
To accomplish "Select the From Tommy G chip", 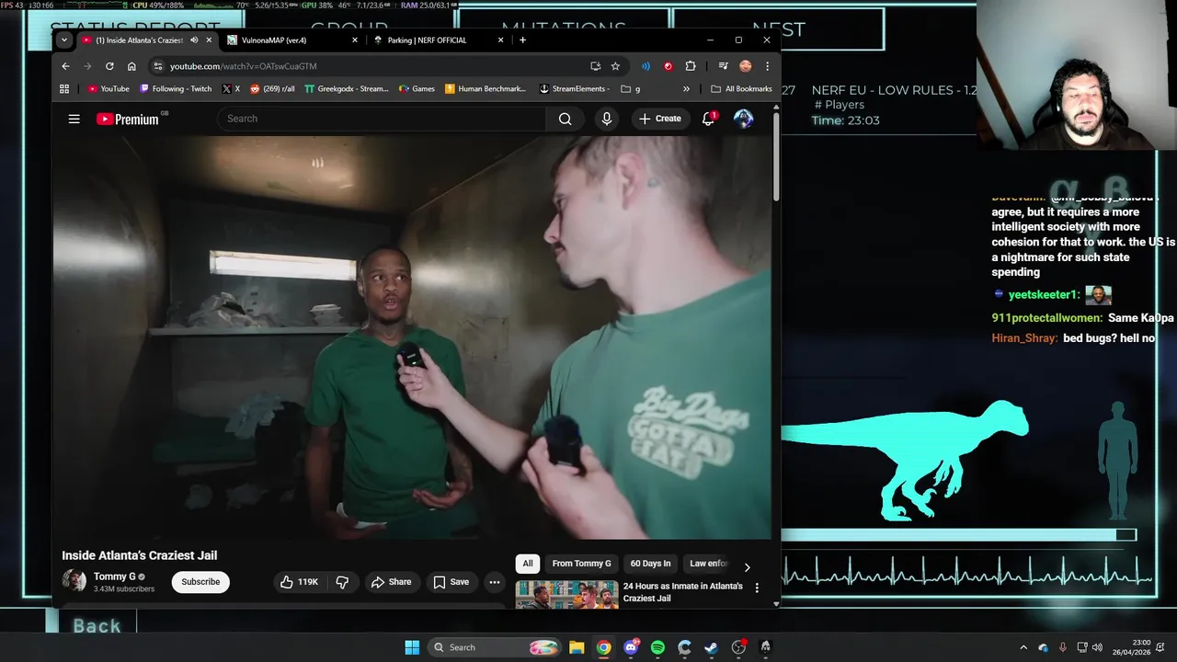I will (581, 564).
